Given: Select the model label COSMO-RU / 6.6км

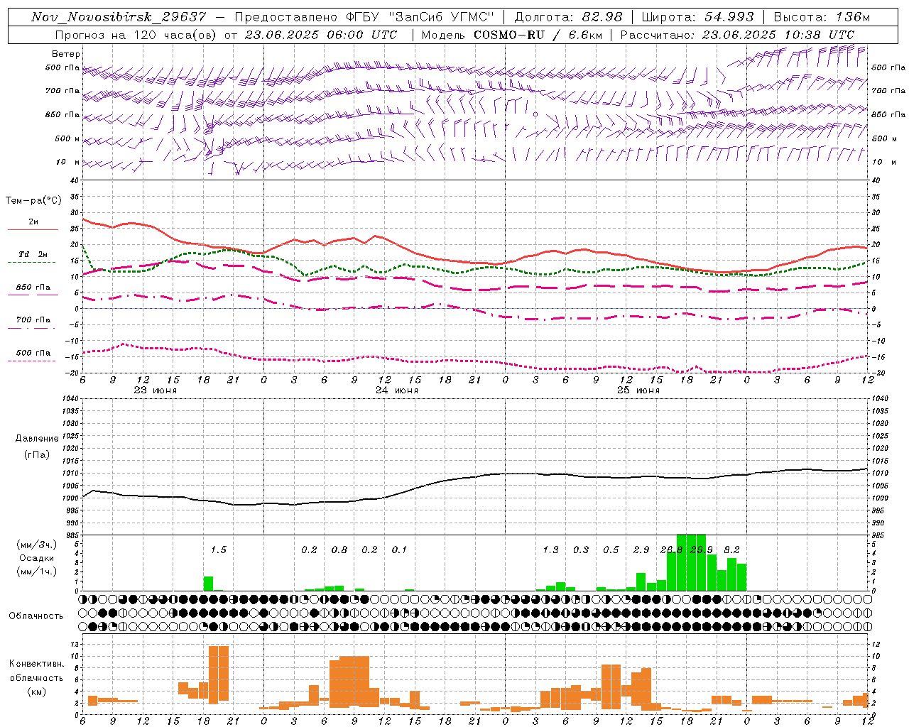Looking at the screenshot, I should (x=539, y=35).
